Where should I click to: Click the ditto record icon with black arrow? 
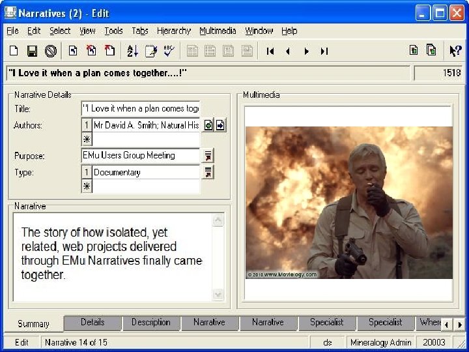(73, 51)
